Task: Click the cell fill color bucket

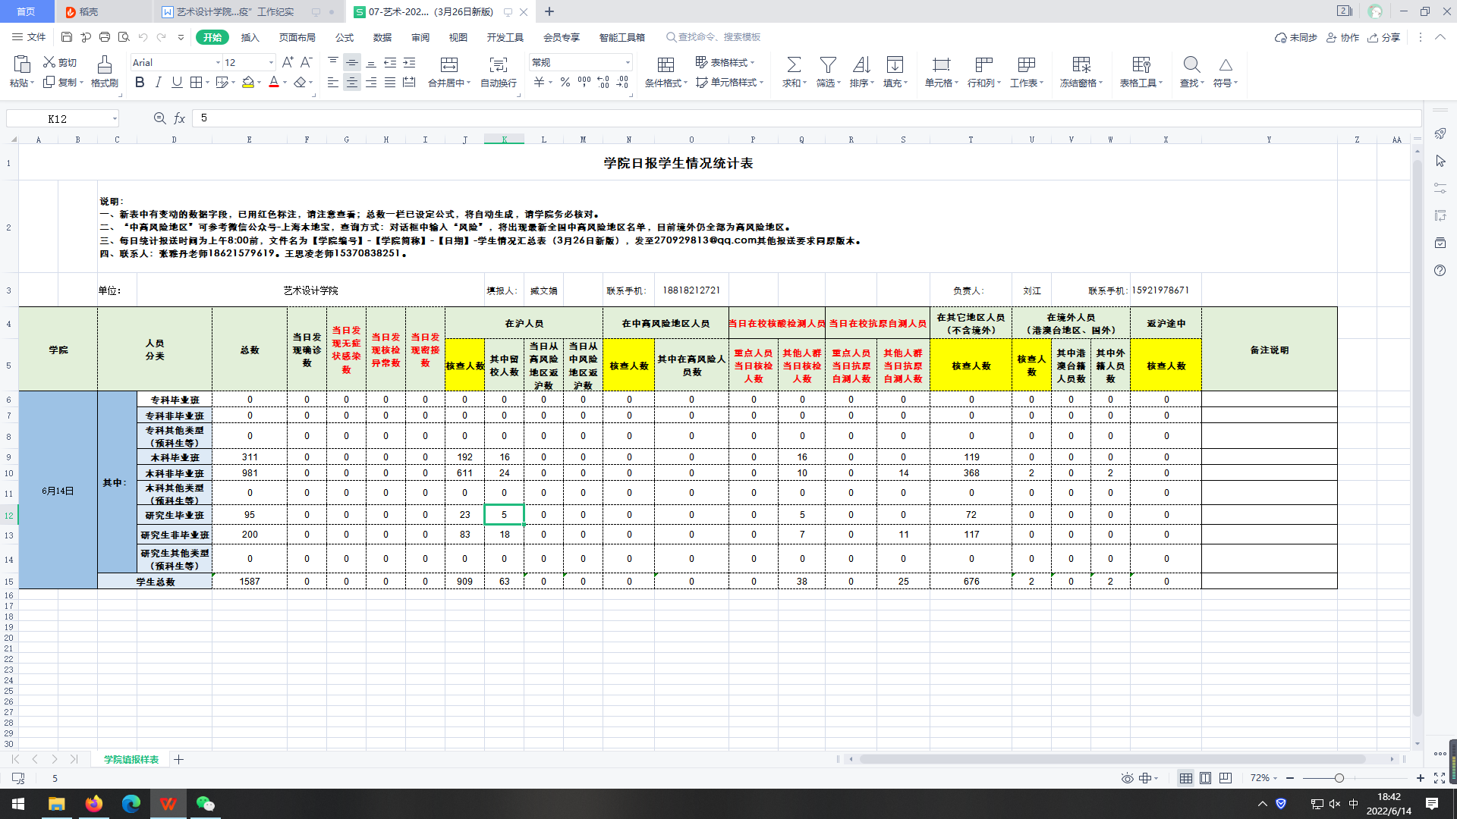Action: [x=248, y=83]
